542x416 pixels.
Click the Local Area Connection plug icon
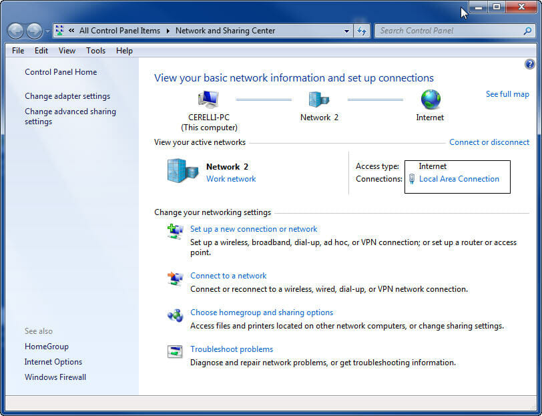(x=412, y=179)
